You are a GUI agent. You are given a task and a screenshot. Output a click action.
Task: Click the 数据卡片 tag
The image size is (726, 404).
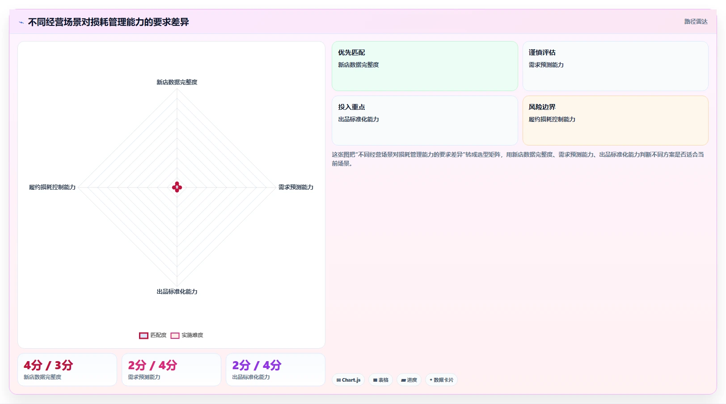tap(441, 380)
